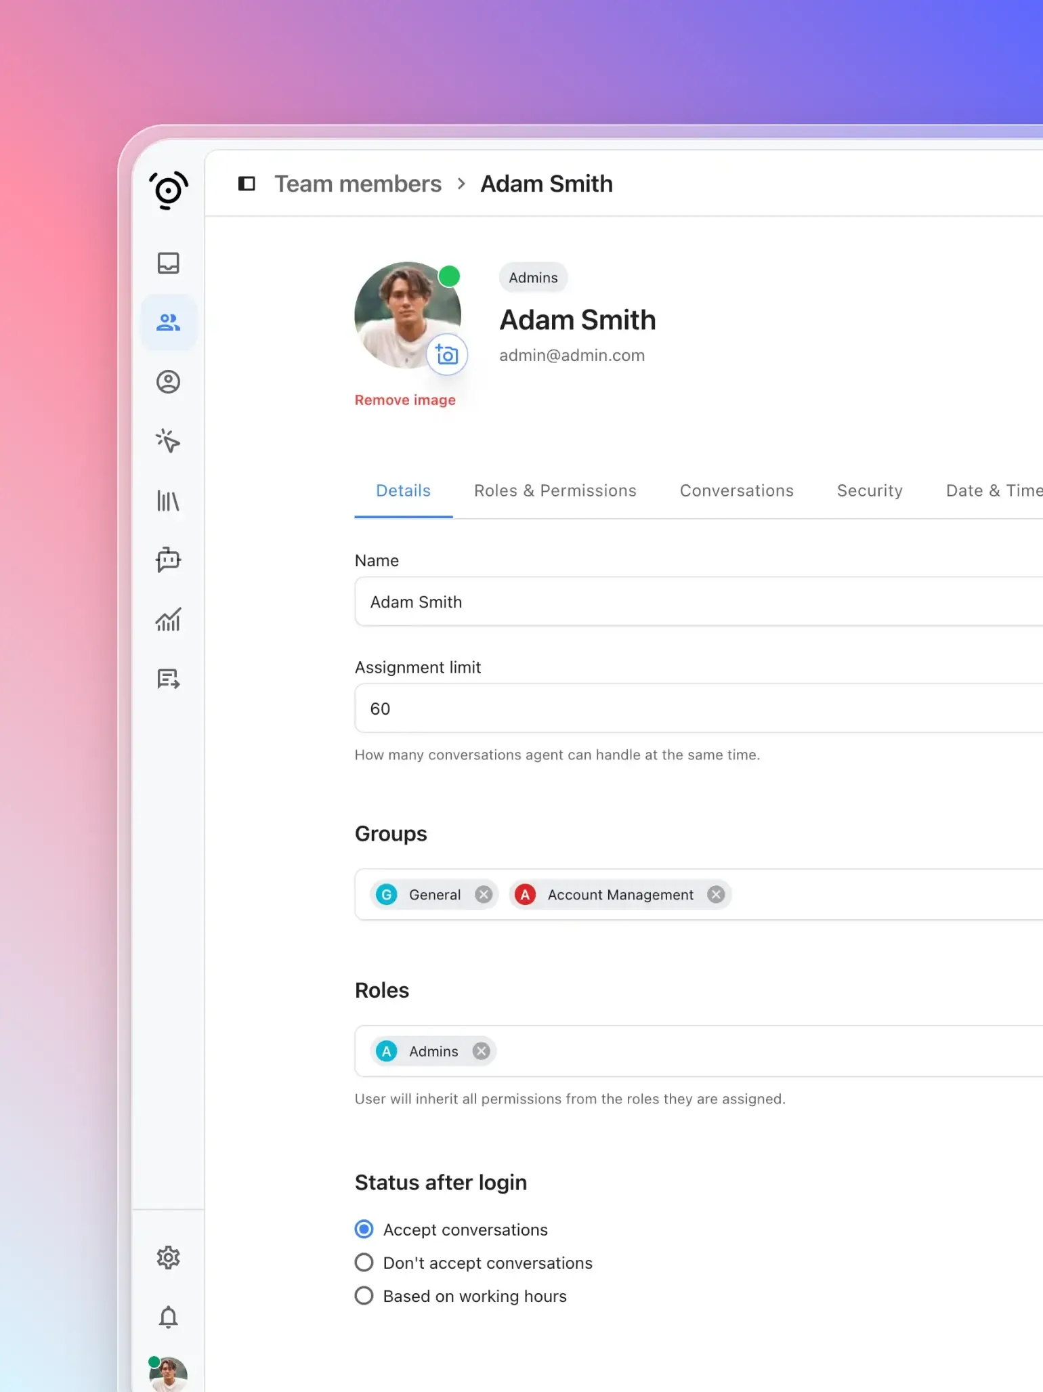This screenshot has height=1392, width=1043.
Task: Click the user avatar in sidebar bottom
Action: [168, 1374]
